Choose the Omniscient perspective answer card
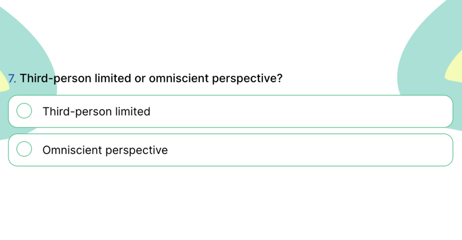The width and height of the screenshot is (462, 240). click(277, 150)
